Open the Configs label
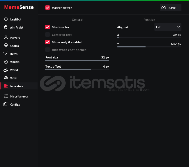189x167 pixels. click(x=15, y=105)
